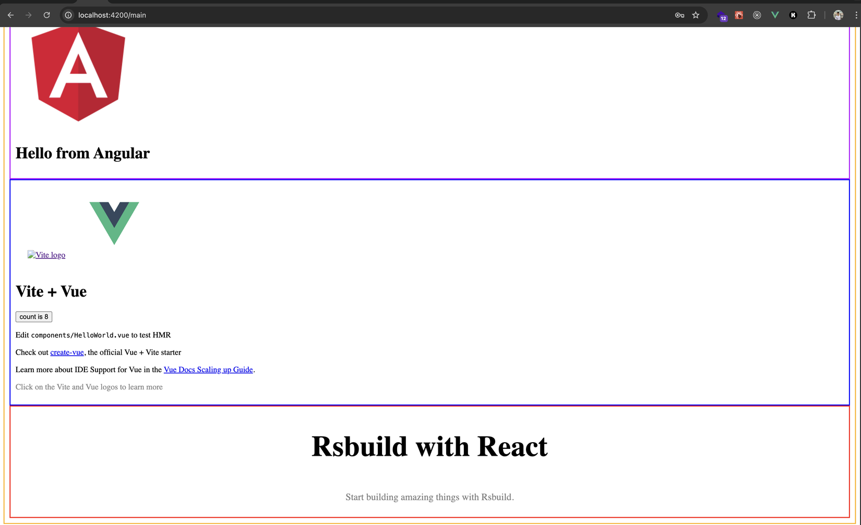Open the Chrome three-dot menu
861x525 pixels.
(x=857, y=15)
